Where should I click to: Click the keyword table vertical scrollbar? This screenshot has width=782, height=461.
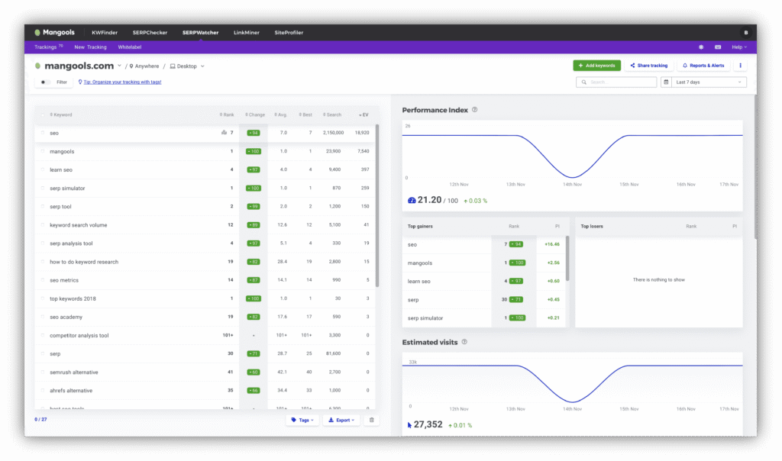coord(377,205)
